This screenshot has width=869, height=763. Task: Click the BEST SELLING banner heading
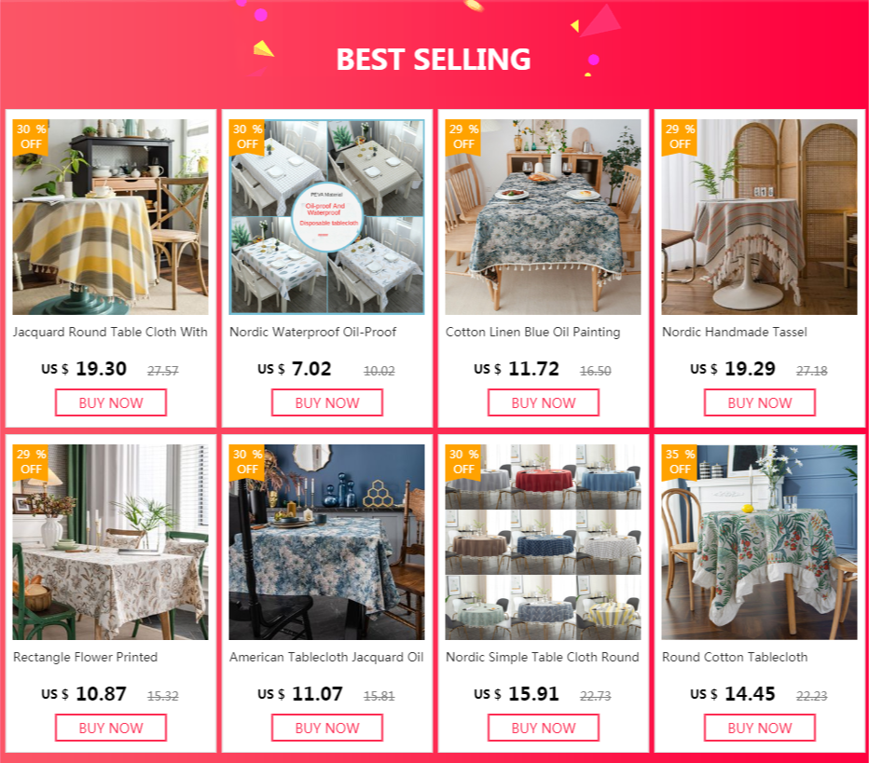434,60
